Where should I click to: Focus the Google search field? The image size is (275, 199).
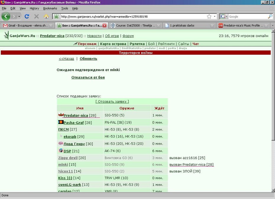248,17
